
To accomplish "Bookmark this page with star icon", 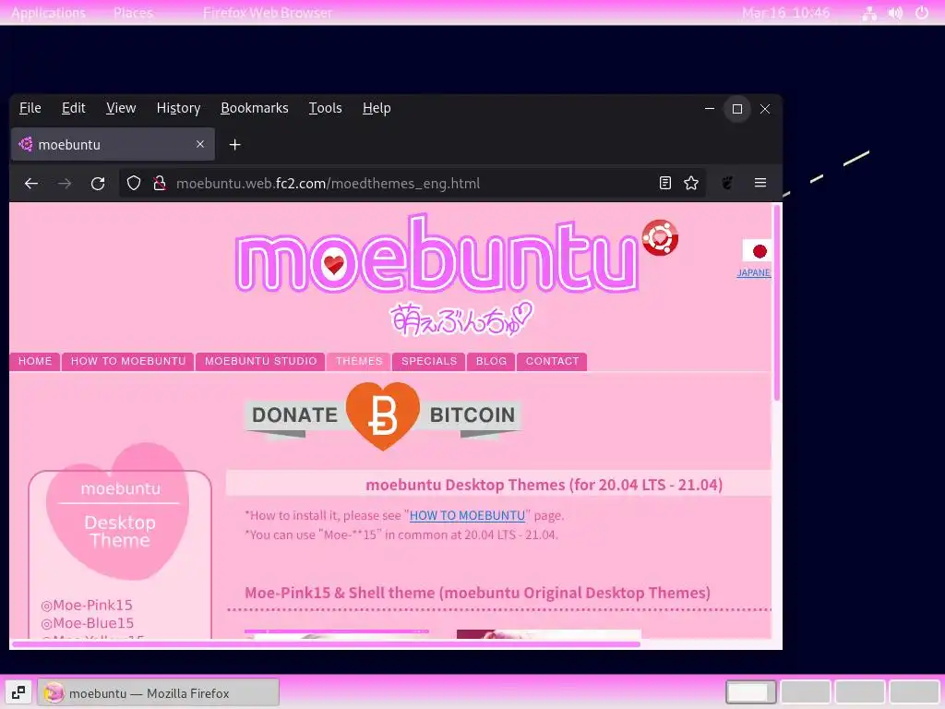I will (x=691, y=183).
